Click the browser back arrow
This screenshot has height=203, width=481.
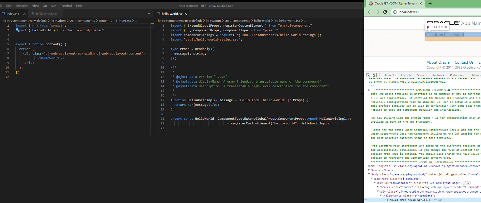[369, 12]
